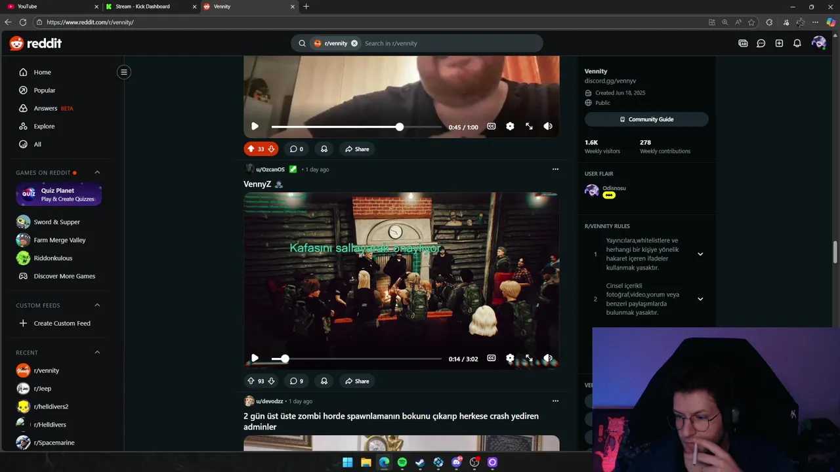840x472 pixels.
Task: Mute the top video at 0:45
Action: coord(548,127)
